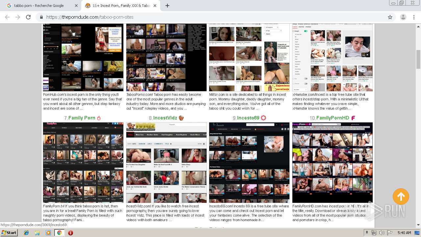Image resolution: width=421 pixels, height=237 pixels.
Task: Click the 'FamilyPornHD.com has incest porn' description text
Action: point(331,213)
